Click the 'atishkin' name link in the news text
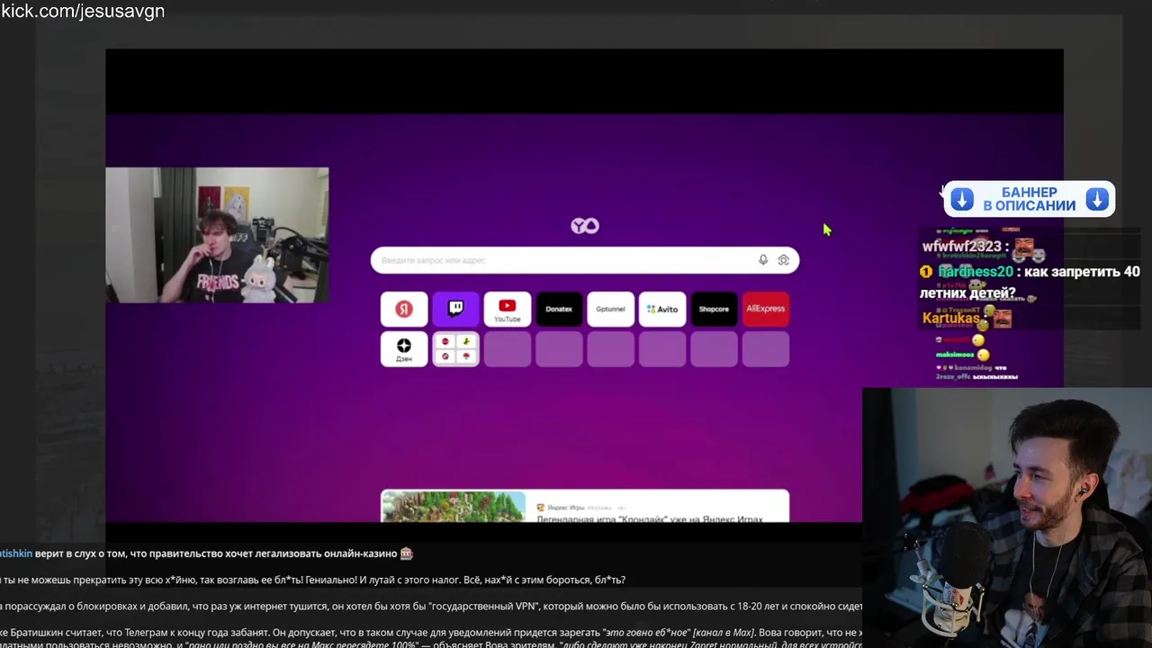 15,553
